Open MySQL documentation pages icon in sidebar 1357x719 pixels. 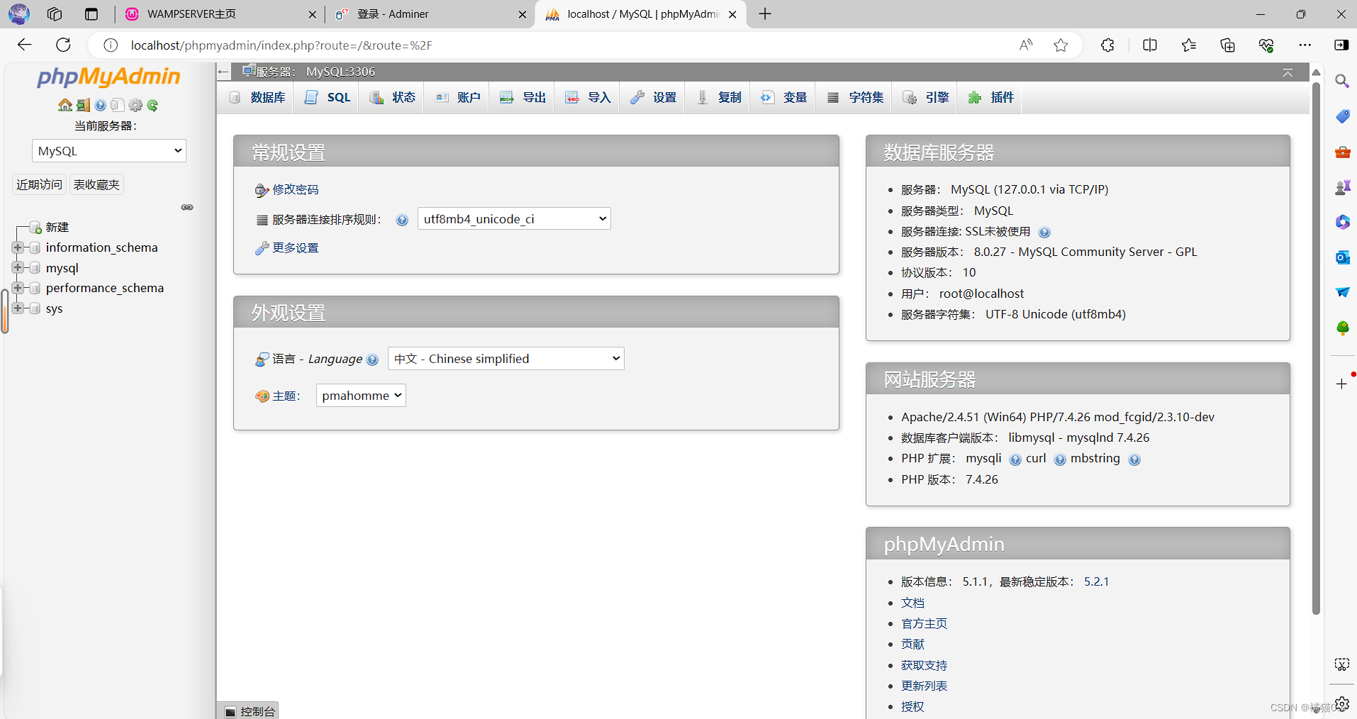pyautogui.click(x=118, y=106)
